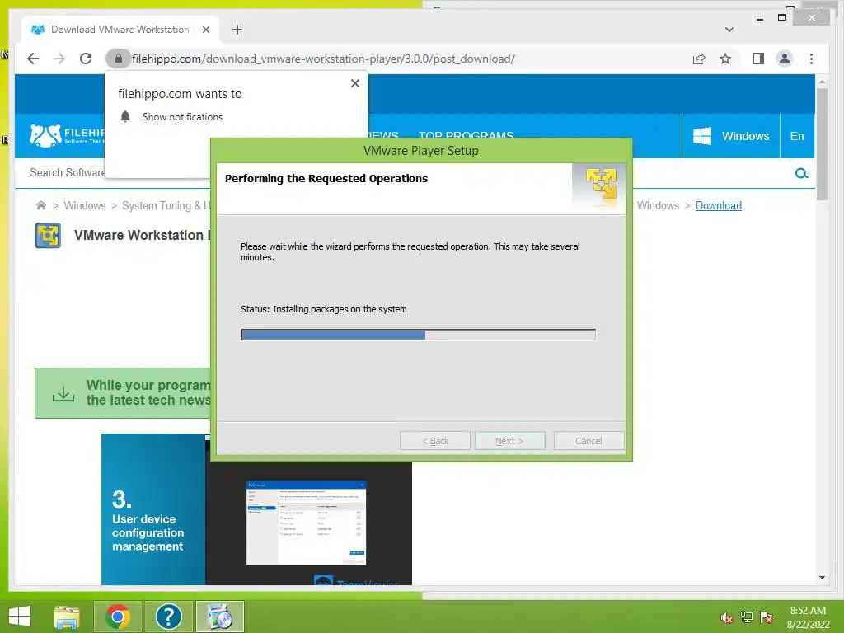Cancel the VMware Player Setup
The height and width of the screenshot is (633, 844).
tap(588, 441)
